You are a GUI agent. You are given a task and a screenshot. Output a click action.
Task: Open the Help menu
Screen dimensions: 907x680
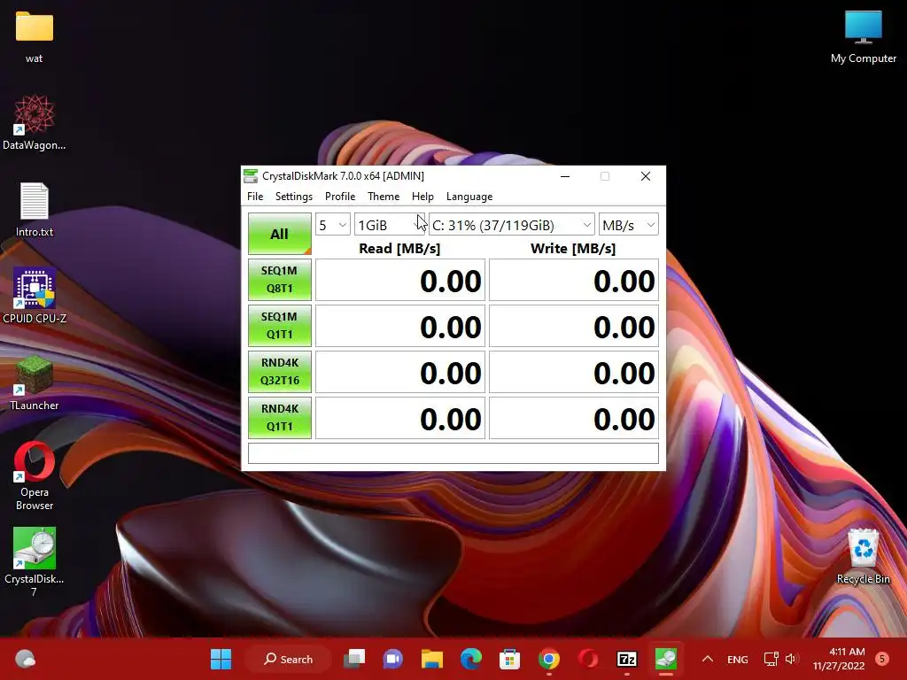(x=422, y=197)
